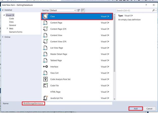Select Visual C# in the tree

[x=10, y=15]
